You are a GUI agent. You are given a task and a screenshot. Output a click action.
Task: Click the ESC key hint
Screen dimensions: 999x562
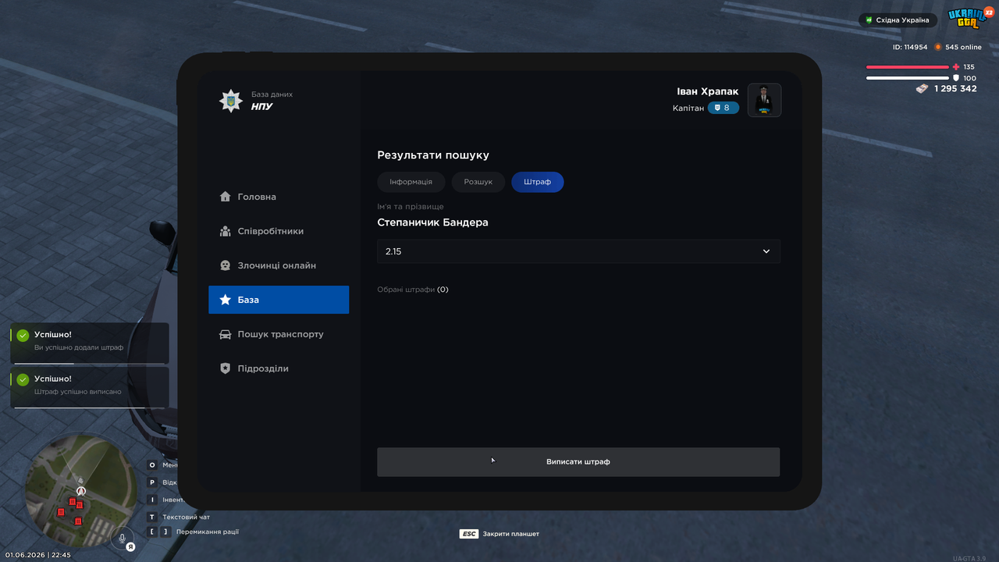(468, 534)
